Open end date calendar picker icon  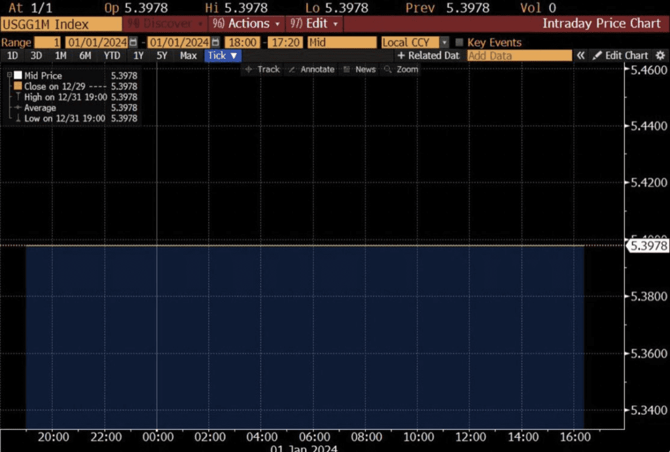pyautogui.click(x=216, y=43)
